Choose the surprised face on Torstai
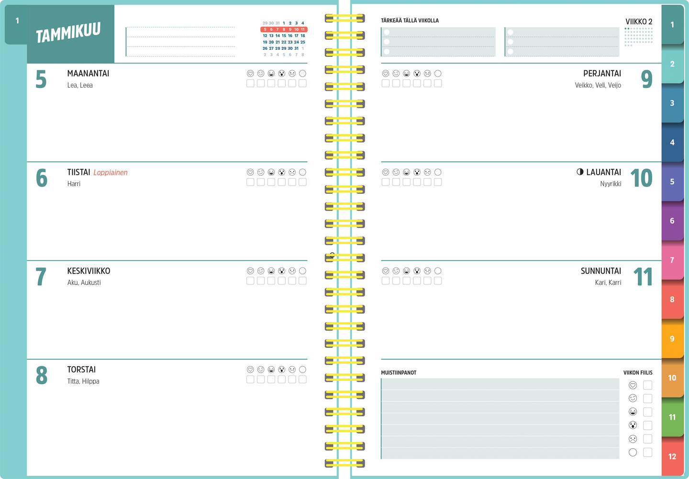This screenshot has height=479, width=689. coord(282,369)
